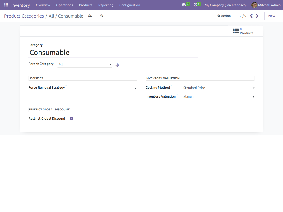The width and height of the screenshot is (283, 212).
Task: Open the Inventory Valuation dropdown
Action: (253, 96)
